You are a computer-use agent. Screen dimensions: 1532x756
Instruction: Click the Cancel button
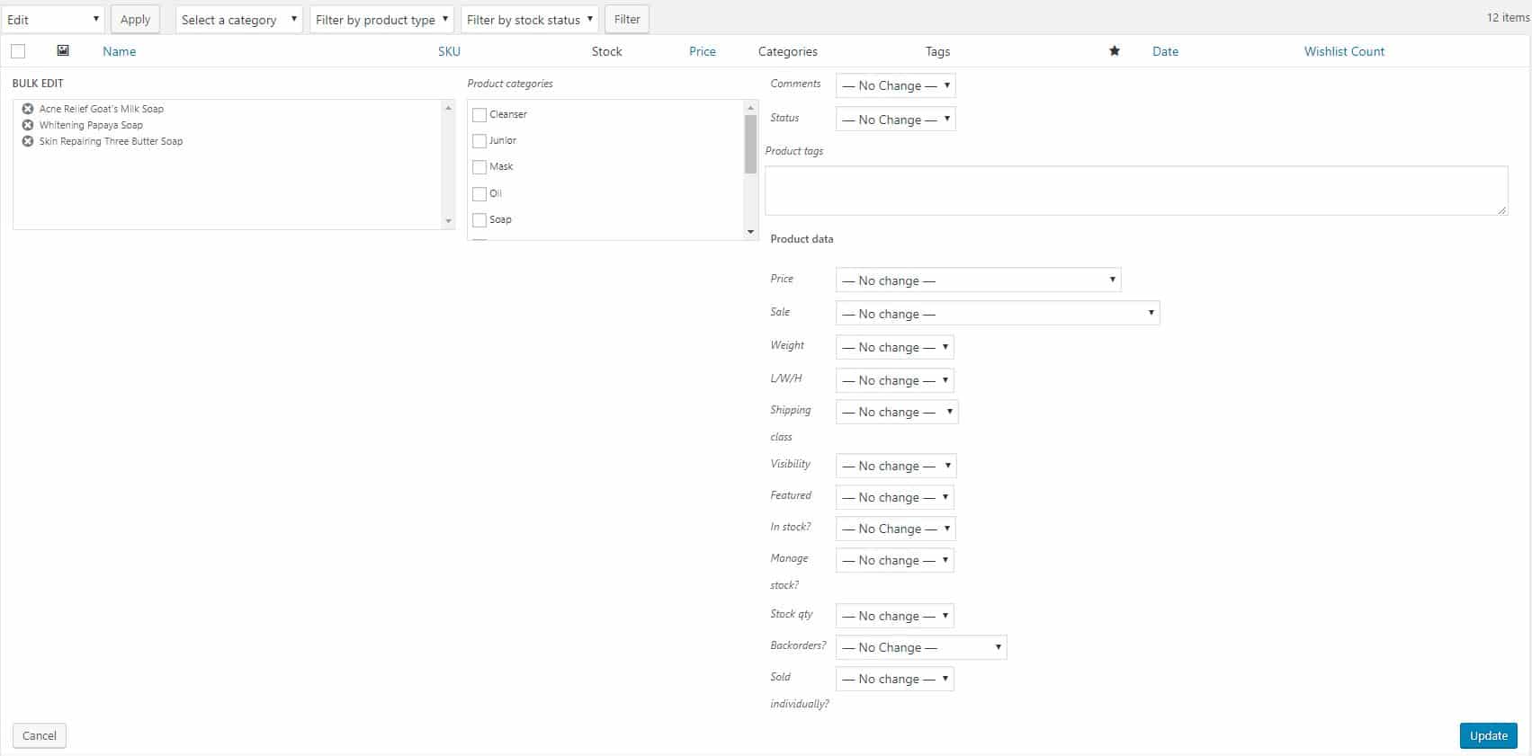(x=40, y=735)
